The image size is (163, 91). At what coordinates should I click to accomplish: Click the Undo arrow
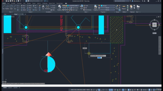coord(20,1)
